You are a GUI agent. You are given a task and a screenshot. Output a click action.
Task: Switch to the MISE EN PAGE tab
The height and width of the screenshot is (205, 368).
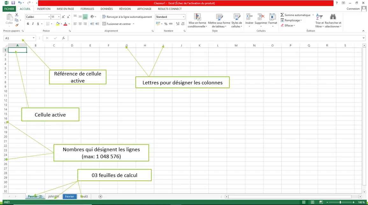[66, 9]
